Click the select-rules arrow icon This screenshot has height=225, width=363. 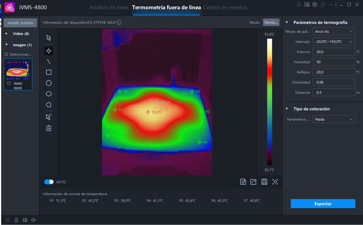[49, 117]
